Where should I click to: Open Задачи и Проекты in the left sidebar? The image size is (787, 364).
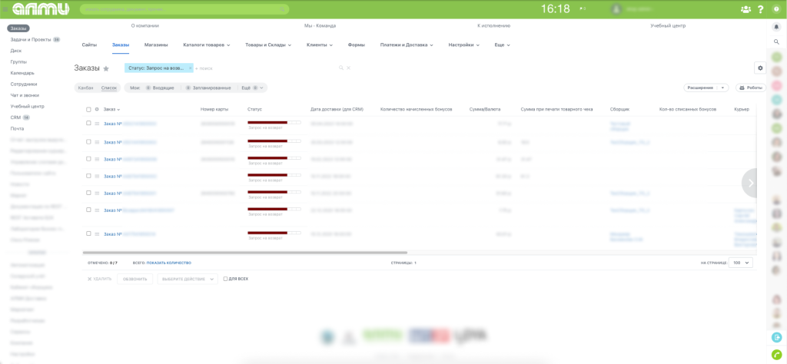(x=31, y=39)
